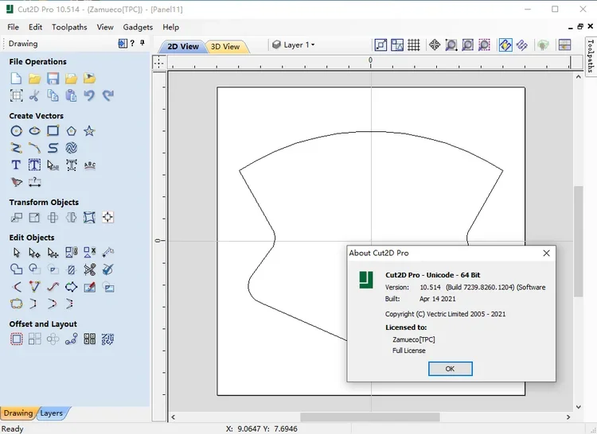597x434 pixels.
Task: Open an existing file folder icon
Action: (x=34, y=79)
